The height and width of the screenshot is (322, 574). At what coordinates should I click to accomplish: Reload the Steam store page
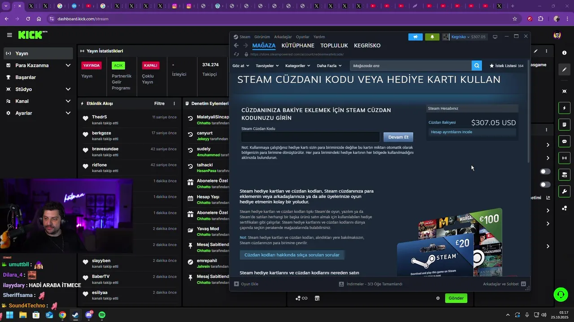[236, 54]
